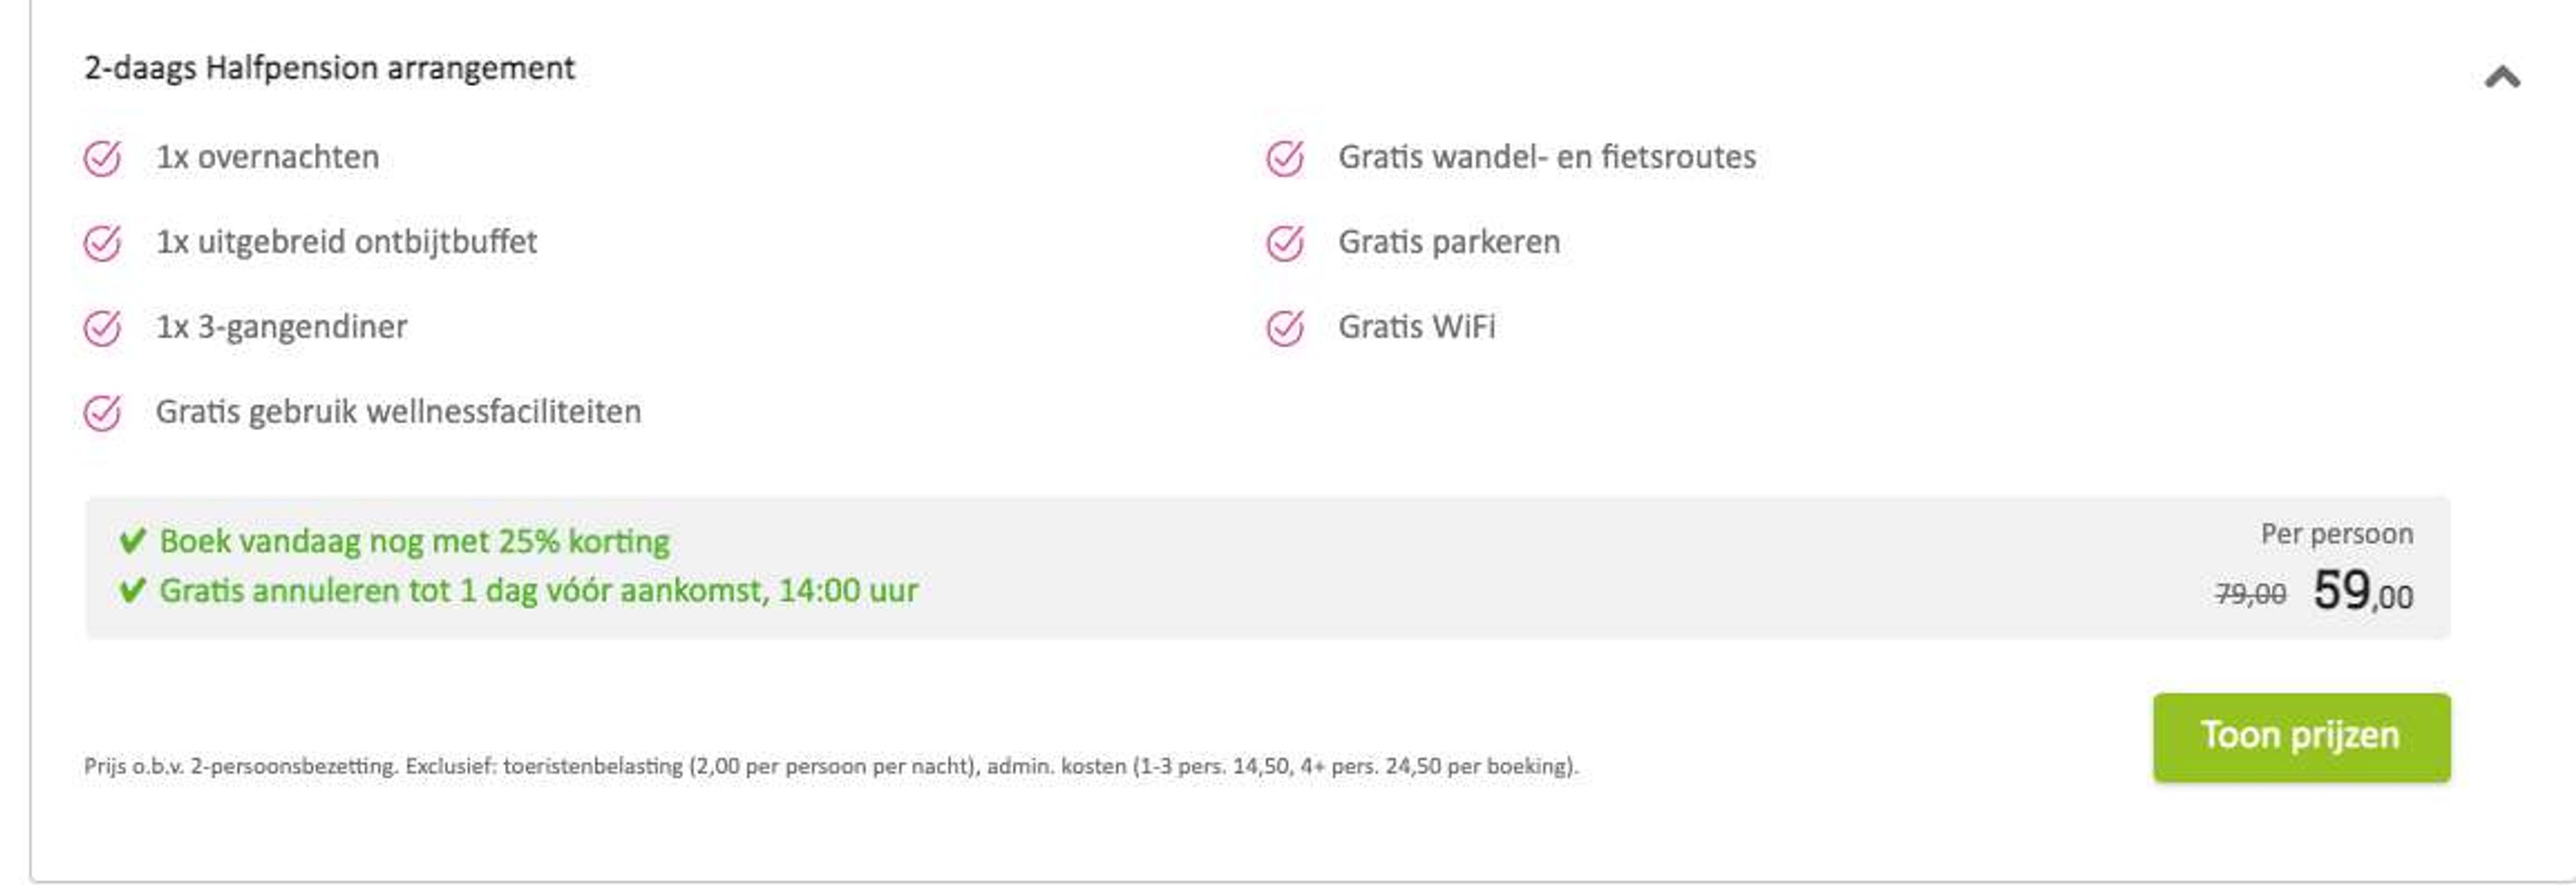Click the Boek vandaag nog met 25% korting text
The height and width of the screenshot is (885, 2576).
coord(414,541)
